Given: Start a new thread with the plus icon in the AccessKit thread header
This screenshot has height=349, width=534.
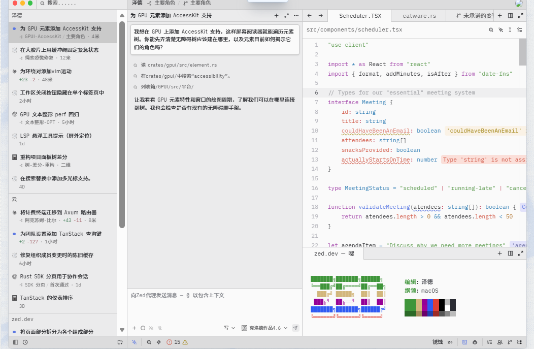Looking at the screenshot, I should (x=276, y=16).
